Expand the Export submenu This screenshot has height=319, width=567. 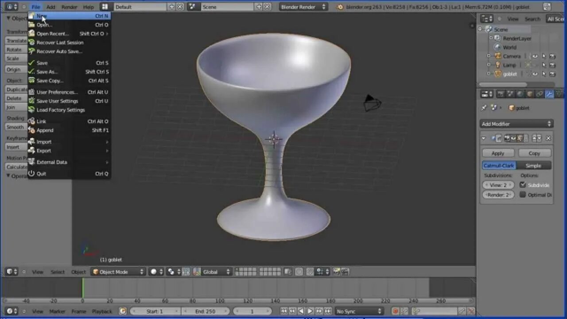(69, 151)
